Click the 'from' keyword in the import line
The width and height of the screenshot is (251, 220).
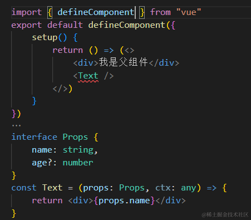tap(160, 12)
